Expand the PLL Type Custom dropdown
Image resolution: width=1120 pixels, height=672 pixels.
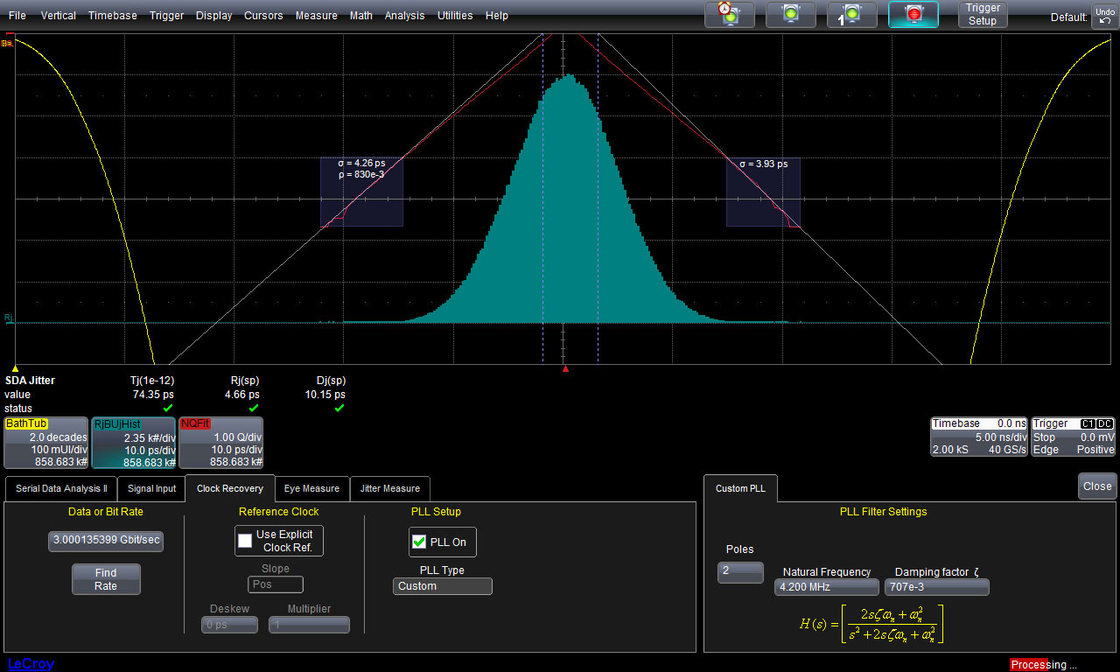pyautogui.click(x=442, y=586)
